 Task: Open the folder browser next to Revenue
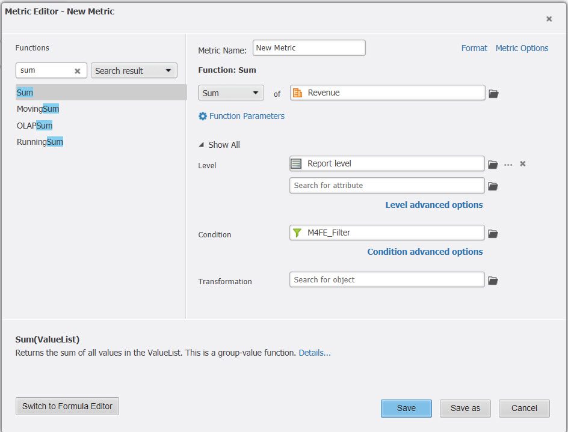[494, 93]
